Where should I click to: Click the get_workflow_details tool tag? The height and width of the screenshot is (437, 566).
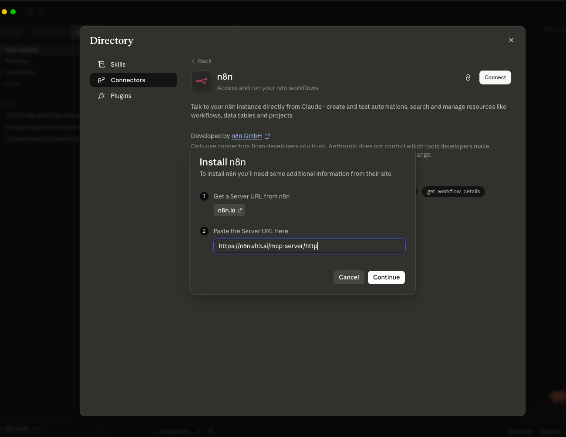point(453,192)
